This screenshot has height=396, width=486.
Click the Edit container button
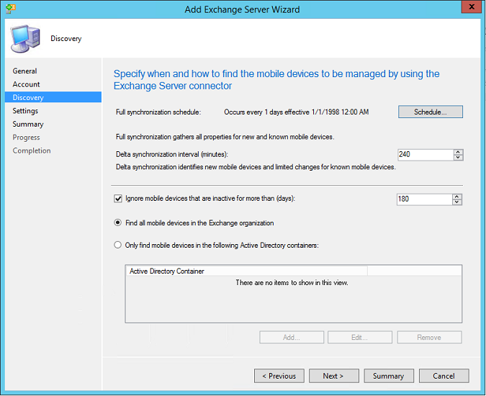pyautogui.click(x=360, y=337)
